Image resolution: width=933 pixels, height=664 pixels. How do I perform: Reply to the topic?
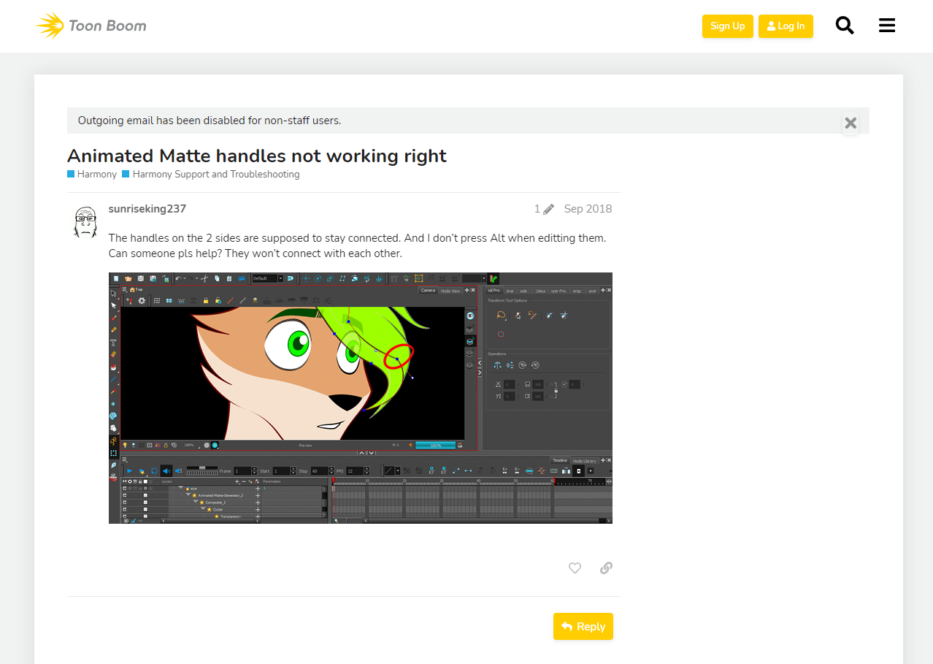(583, 626)
